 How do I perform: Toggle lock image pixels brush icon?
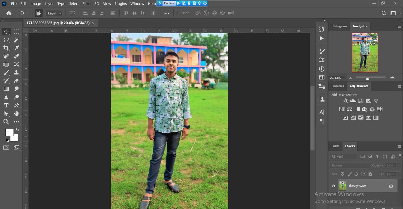pyautogui.click(x=349, y=174)
